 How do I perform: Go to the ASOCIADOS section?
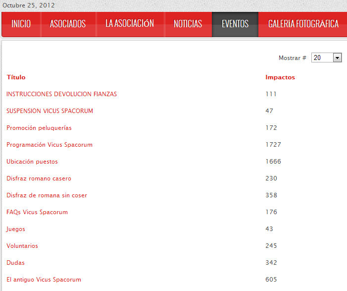pyautogui.click(x=68, y=24)
